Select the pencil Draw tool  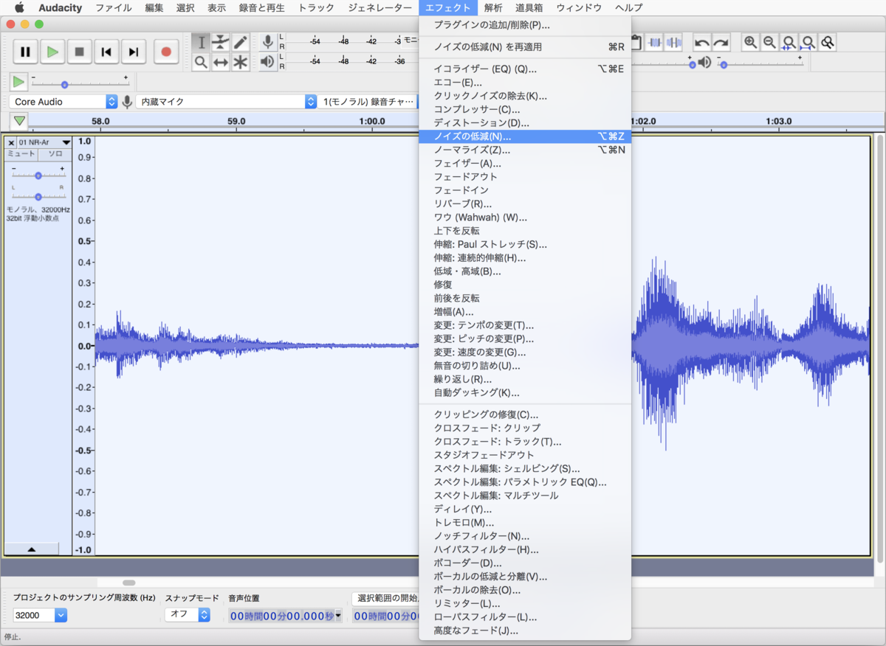pyautogui.click(x=240, y=42)
